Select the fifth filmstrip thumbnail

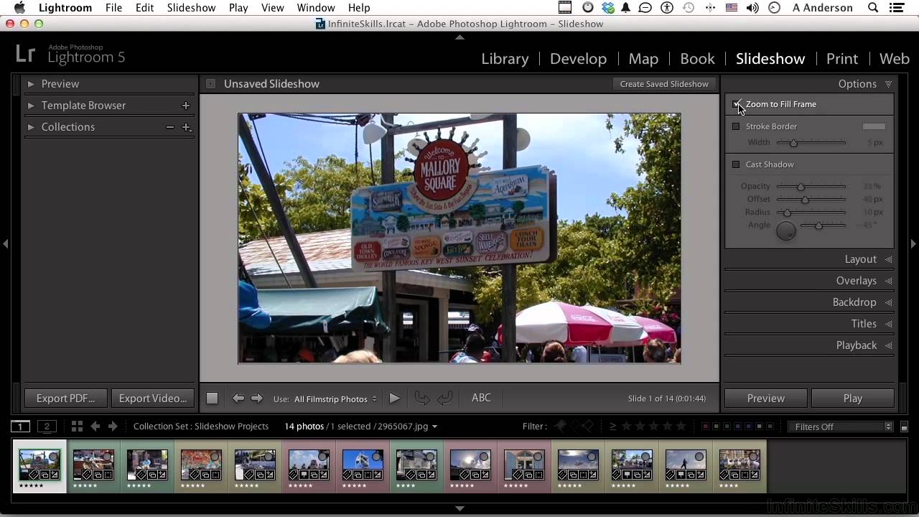255,465
